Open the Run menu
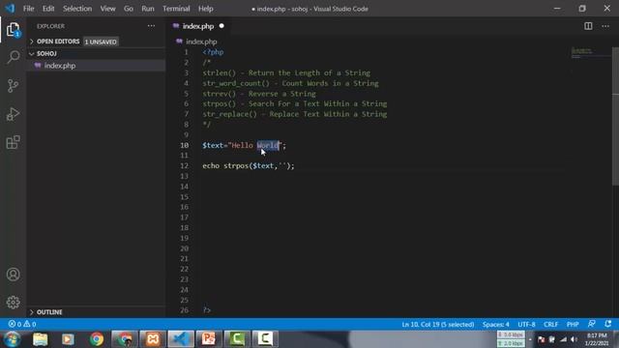619x348 pixels. pos(148,9)
